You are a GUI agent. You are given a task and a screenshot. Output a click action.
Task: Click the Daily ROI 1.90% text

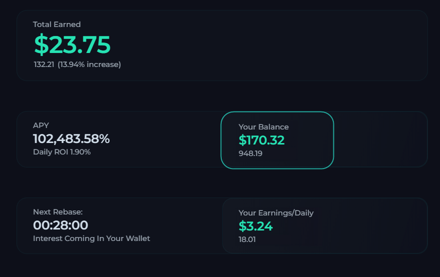pyautogui.click(x=62, y=152)
